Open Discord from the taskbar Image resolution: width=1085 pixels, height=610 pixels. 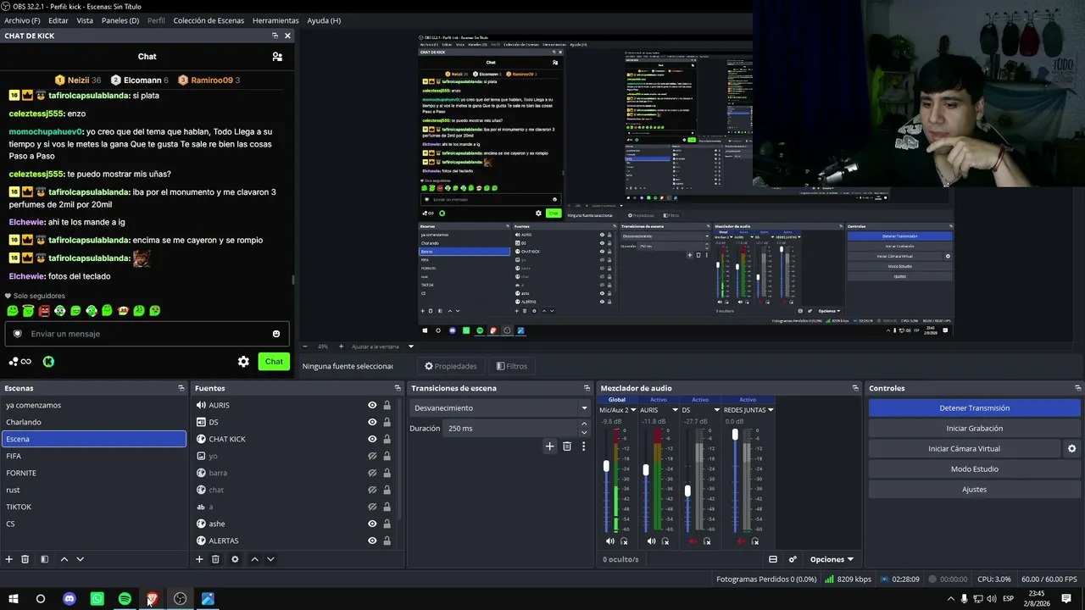70,599
